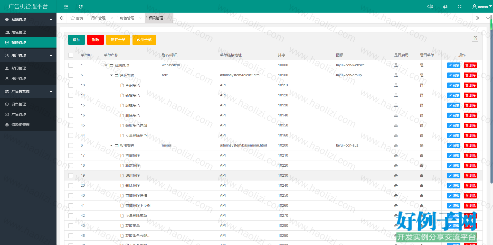This screenshot has width=493, height=245.
Task: Click the green 添加 button
Action: point(77,40)
